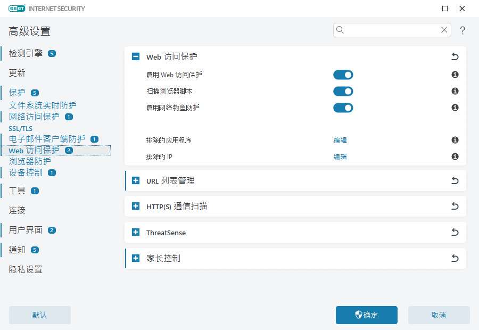Click the info icon next to 排除的应用程序
The image size is (479, 330).
(x=455, y=140)
